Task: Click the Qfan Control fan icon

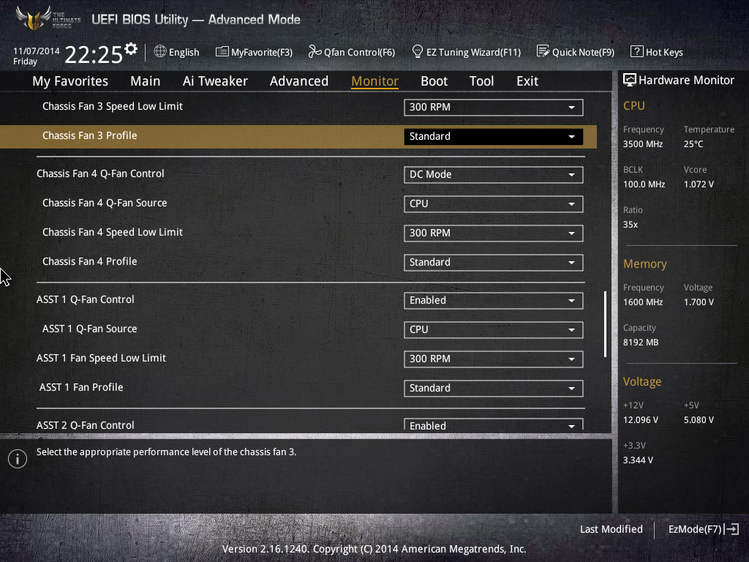Action: tap(315, 52)
